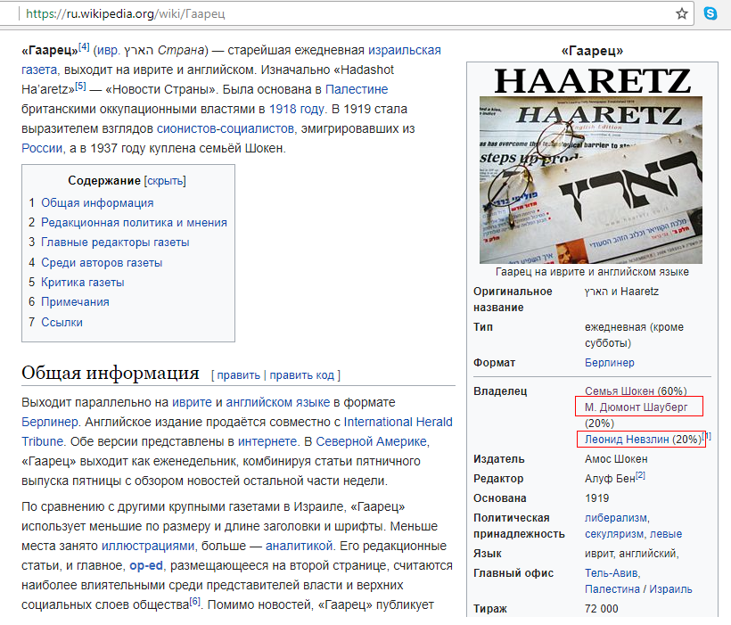
Task: Go to Ссылки in the contents
Action: [x=62, y=322]
